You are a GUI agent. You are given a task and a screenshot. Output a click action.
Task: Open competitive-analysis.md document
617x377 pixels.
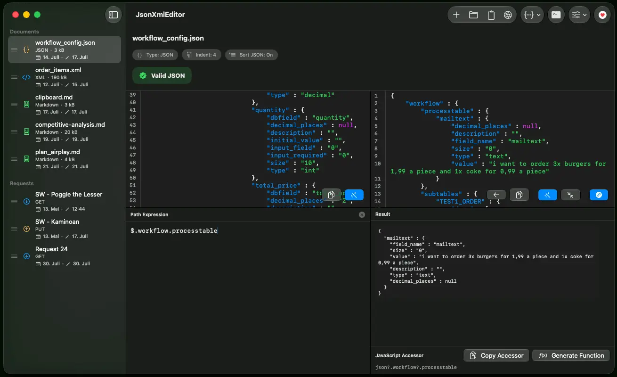pyautogui.click(x=65, y=131)
